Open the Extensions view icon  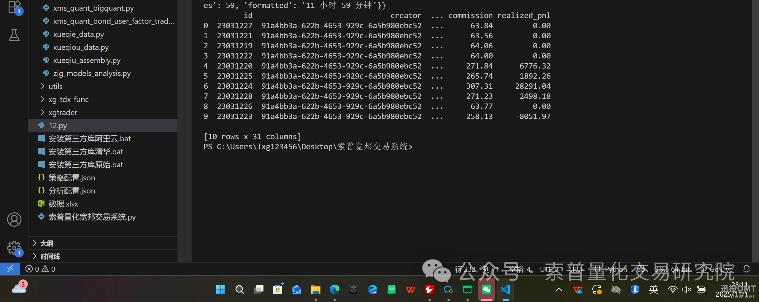coord(14,7)
